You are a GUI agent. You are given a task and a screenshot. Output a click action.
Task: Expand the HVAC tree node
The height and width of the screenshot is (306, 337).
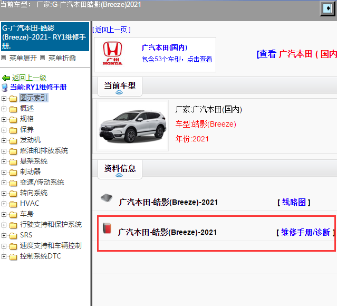(4, 204)
